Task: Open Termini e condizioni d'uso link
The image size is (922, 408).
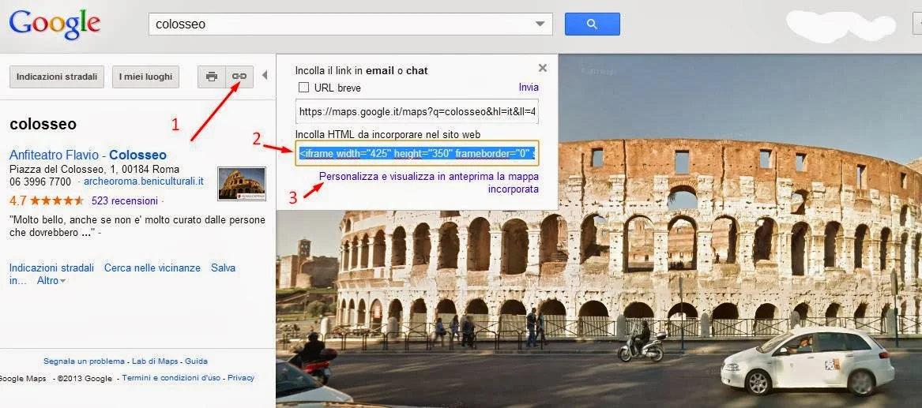Action: [171, 377]
